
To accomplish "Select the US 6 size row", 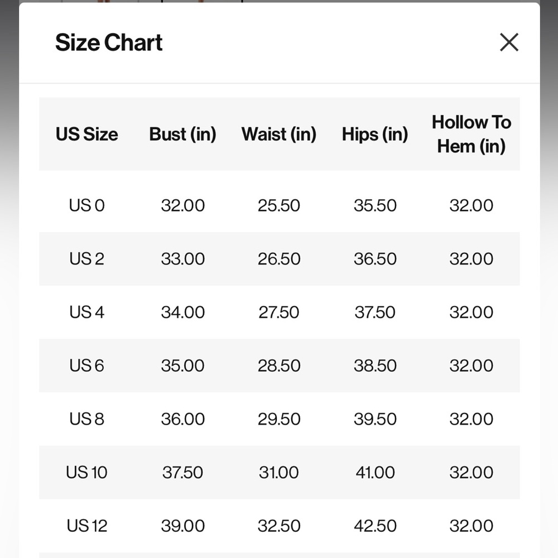I will coord(280,365).
